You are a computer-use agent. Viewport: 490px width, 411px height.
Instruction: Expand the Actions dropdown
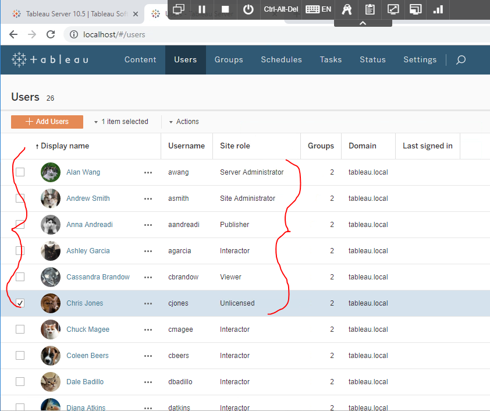(184, 122)
